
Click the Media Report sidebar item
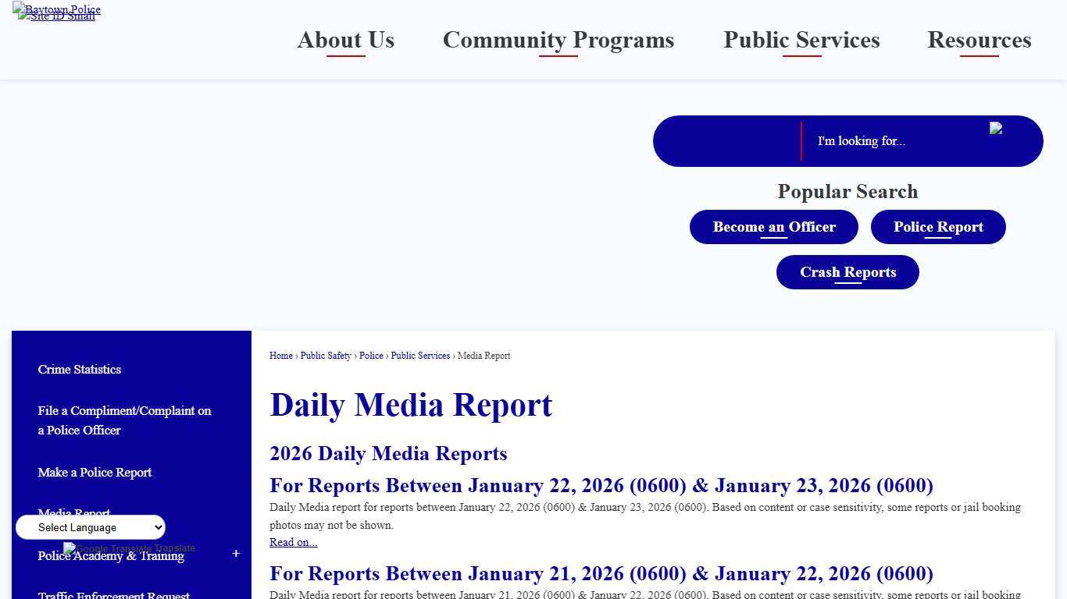tap(73, 513)
